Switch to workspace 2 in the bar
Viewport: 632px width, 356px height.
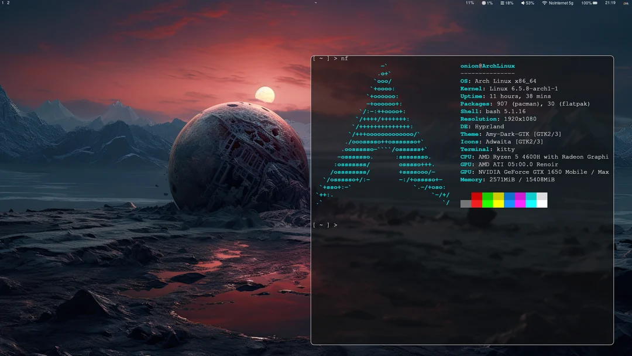pos(7,3)
